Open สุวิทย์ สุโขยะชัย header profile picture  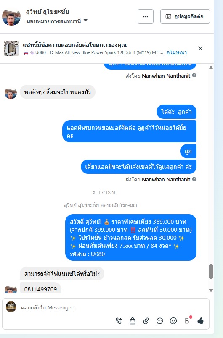click(11, 17)
